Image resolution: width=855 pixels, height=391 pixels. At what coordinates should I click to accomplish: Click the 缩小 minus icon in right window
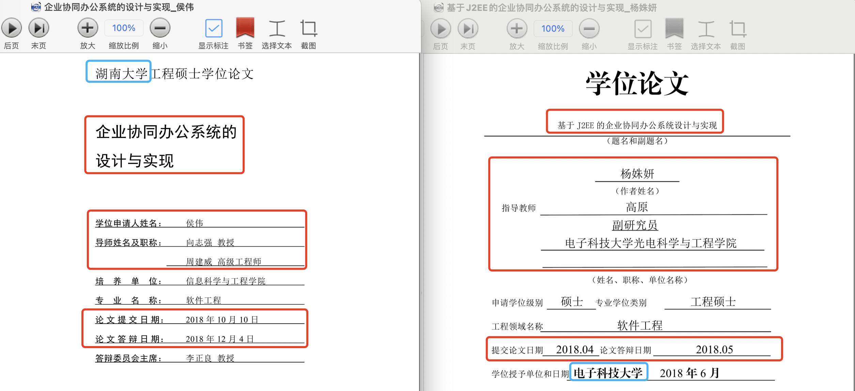click(589, 29)
